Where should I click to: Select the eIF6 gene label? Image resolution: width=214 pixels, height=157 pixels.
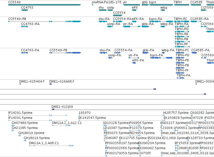click(x=135, y=7)
